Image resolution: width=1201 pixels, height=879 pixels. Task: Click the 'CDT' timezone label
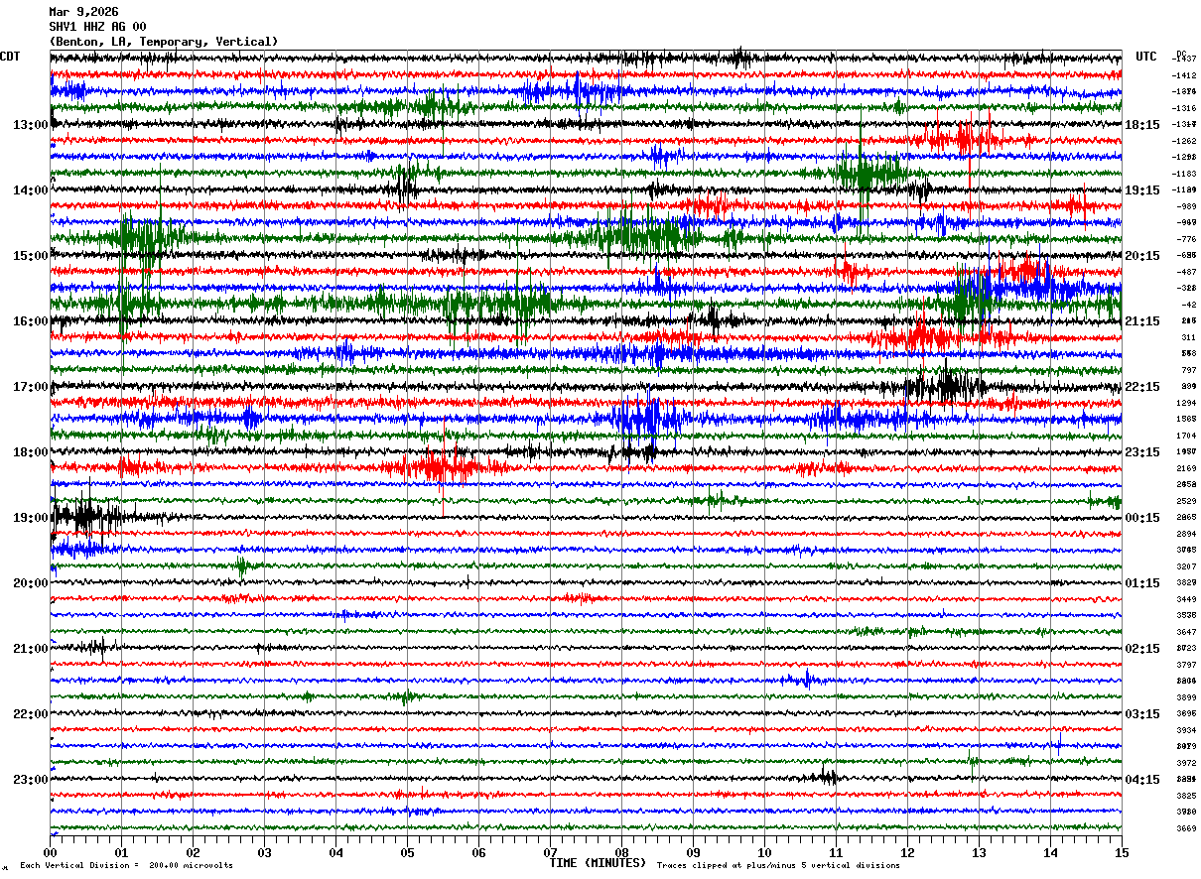[10, 57]
